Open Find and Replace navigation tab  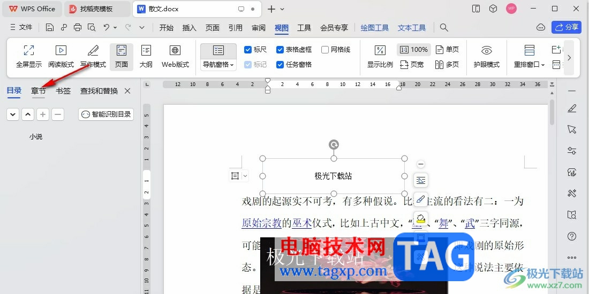pyautogui.click(x=99, y=90)
